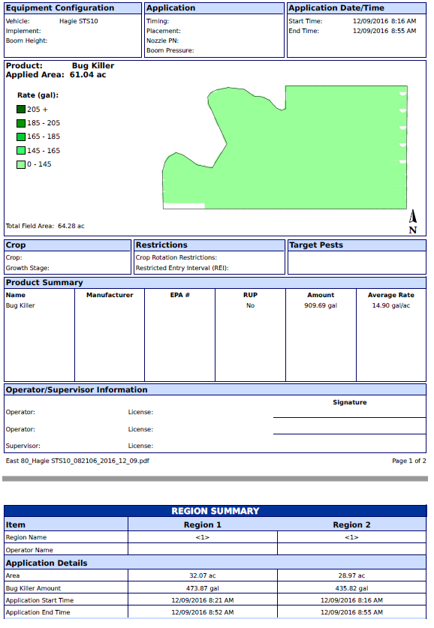Click Restricted Entry Interval (REI) label
434x628 pixels.
182,268
